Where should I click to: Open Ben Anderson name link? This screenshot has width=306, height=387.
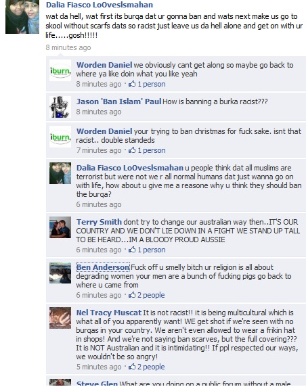(x=103, y=267)
